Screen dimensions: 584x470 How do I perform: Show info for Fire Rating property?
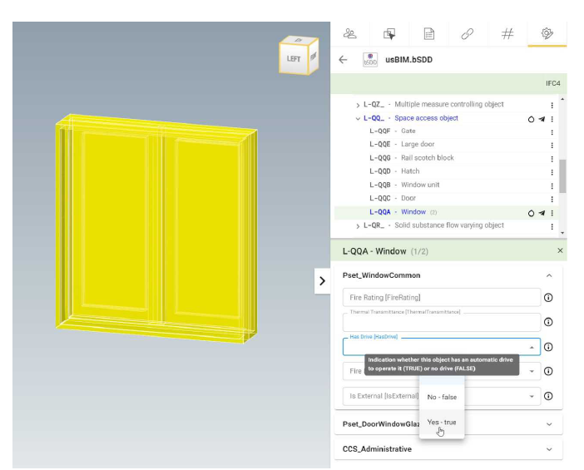click(x=548, y=298)
